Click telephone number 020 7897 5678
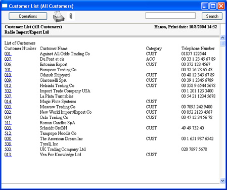 194,149
